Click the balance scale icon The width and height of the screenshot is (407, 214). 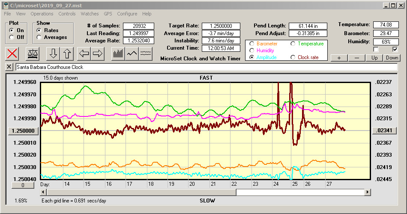click(x=32, y=53)
